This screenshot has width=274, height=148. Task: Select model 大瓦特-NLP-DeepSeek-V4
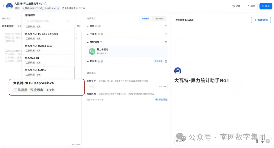[47, 87]
